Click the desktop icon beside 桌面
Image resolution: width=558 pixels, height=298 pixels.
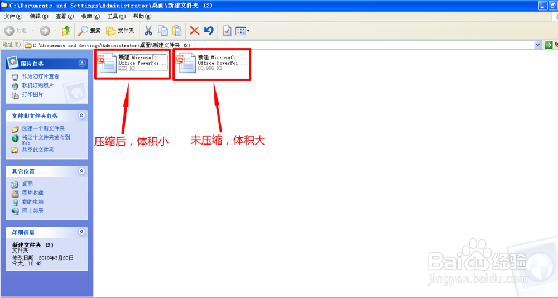[15, 184]
